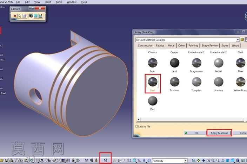Select the Titanium material sphere
Viewport: 247px width, 164px height.
174,82
